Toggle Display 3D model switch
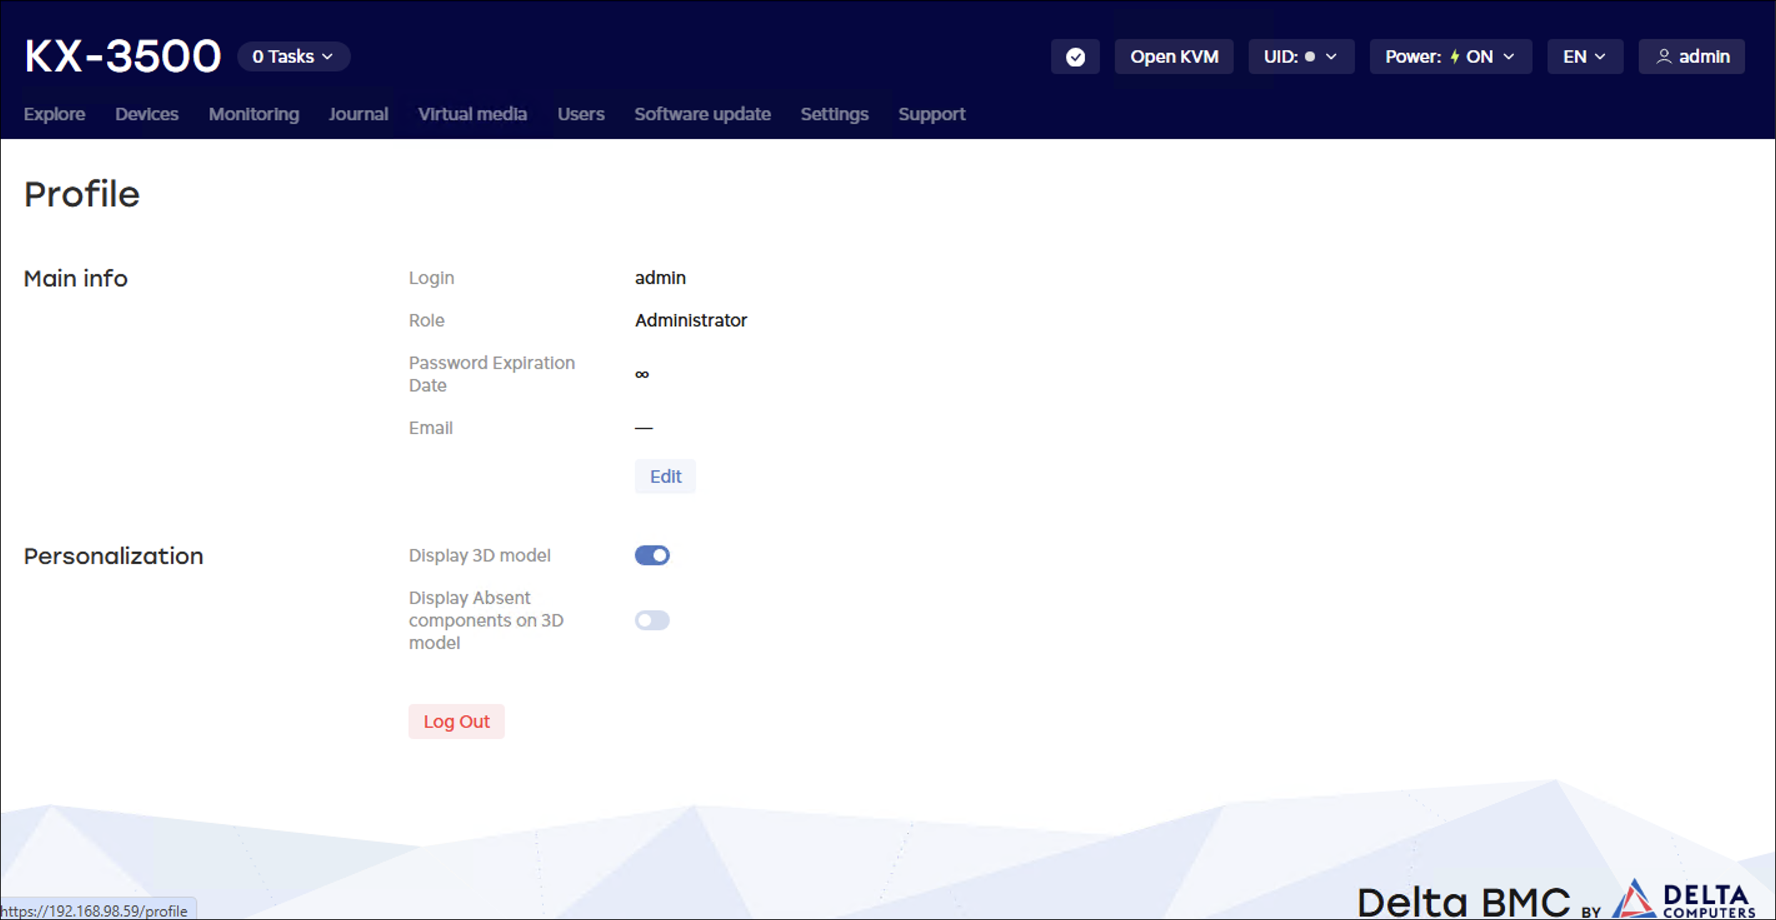This screenshot has height=920, width=1776. tap(652, 555)
